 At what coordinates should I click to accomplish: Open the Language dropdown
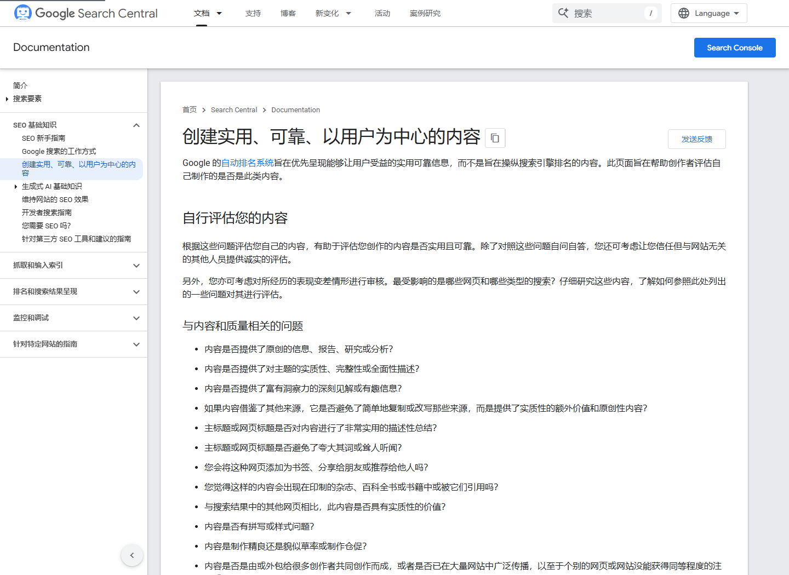[x=709, y=13]
